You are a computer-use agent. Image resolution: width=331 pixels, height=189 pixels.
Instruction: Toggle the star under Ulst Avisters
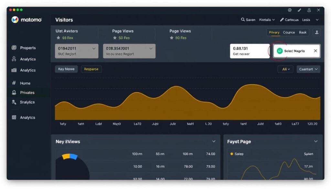58,38
